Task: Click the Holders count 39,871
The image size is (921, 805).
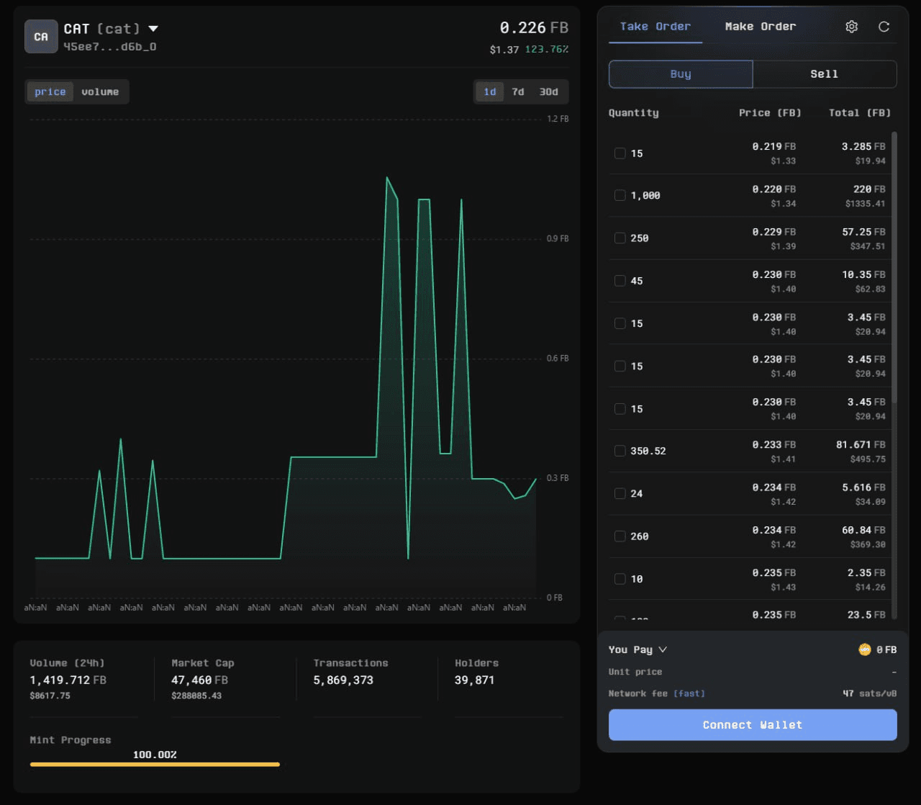Action: point(474,680)
